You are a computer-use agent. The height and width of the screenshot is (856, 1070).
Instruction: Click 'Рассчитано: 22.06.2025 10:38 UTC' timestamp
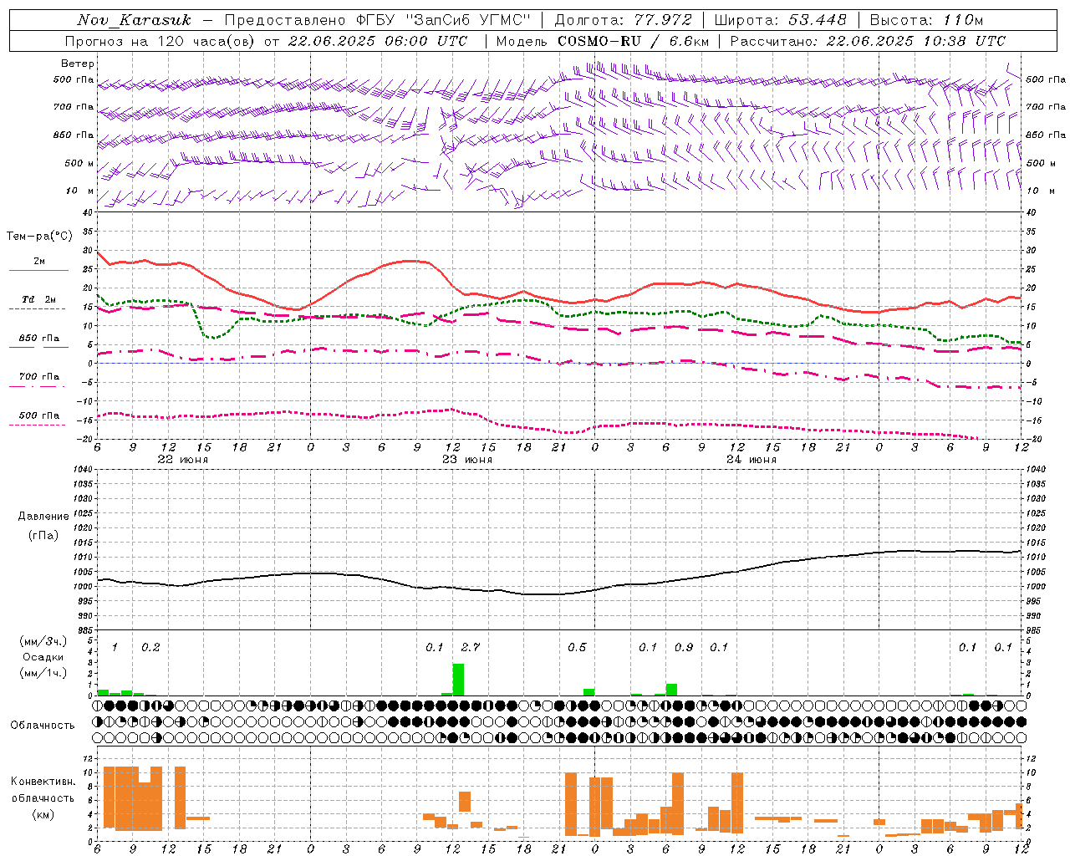[868, 41]
